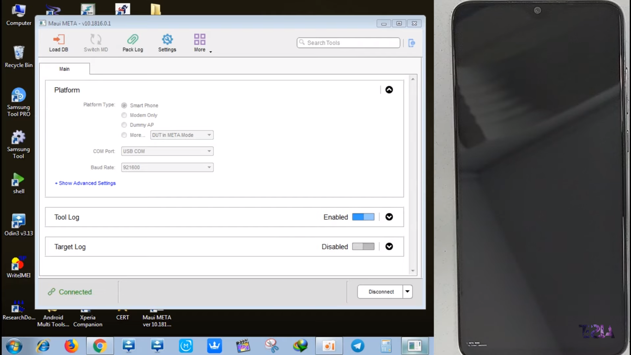Open the Baud Rate dropdown
This screenshot has width=631, height=355.
tap(167, 167)
